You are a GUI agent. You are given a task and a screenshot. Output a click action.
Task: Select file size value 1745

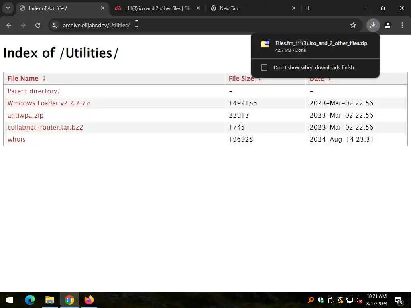click(237, 127)
